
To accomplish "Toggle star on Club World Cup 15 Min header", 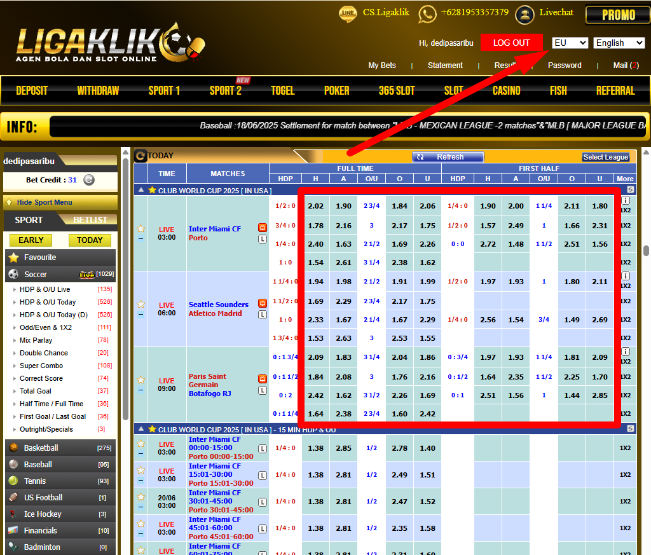I will (x=152, y=429).
